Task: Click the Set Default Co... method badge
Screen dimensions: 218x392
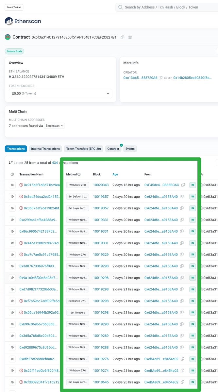Action: [77, 197]
